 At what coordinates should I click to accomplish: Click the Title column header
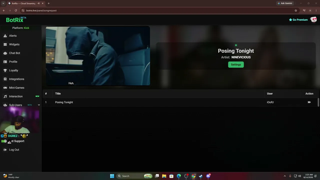[58, 93]
